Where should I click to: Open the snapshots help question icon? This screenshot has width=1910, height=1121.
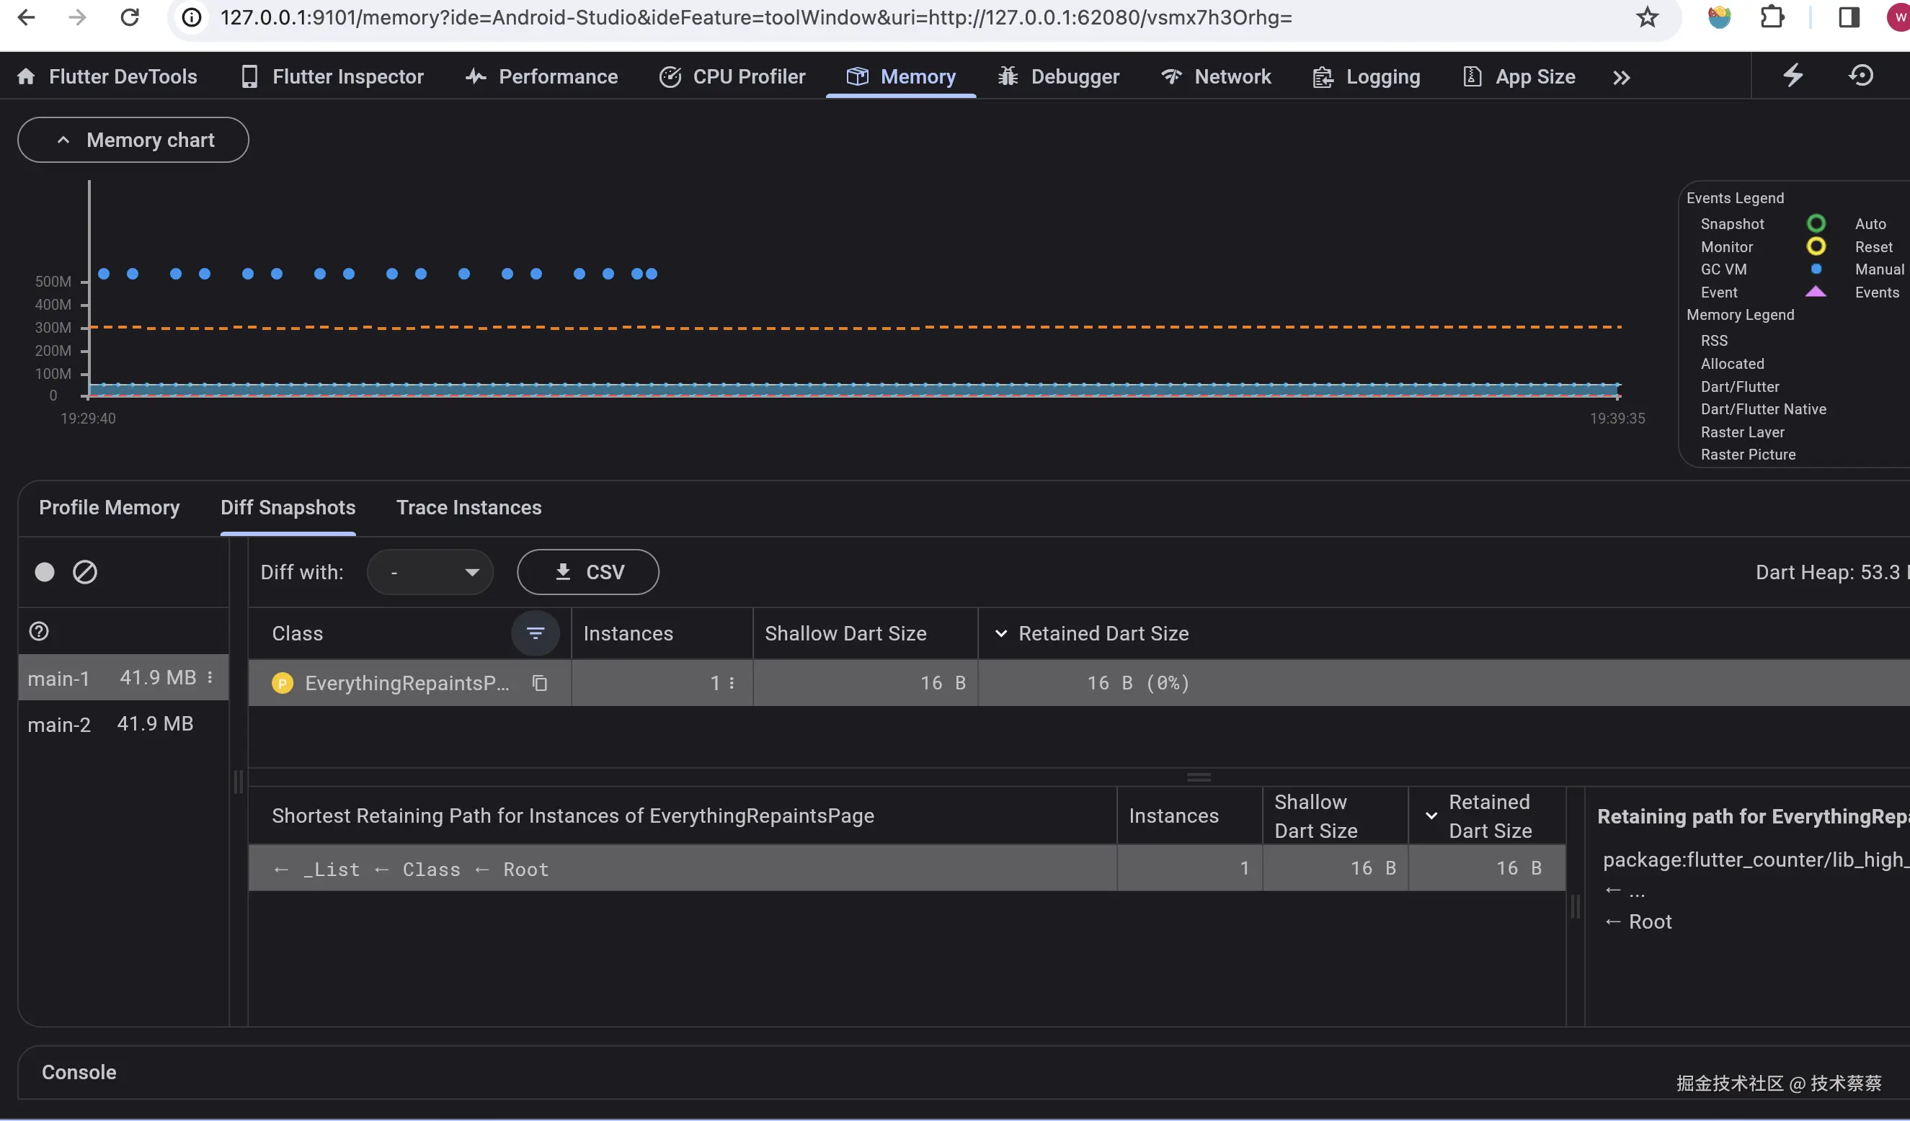tap(39, 631)
